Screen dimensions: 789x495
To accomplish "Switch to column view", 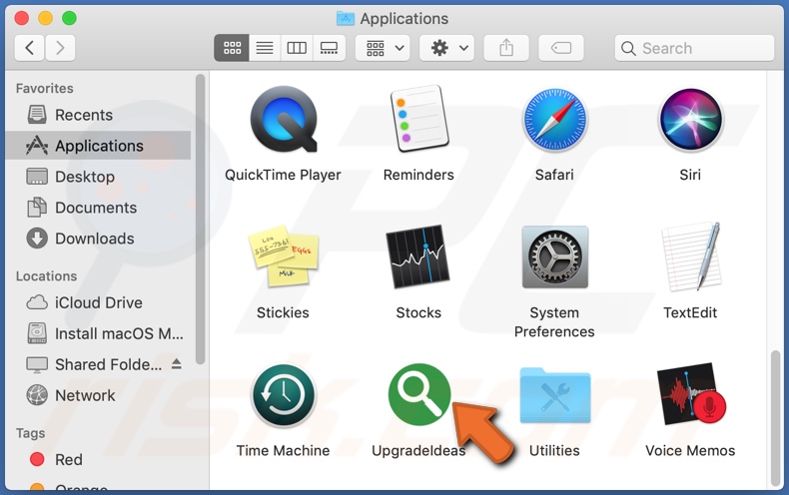I will click(x=297, y=48).
